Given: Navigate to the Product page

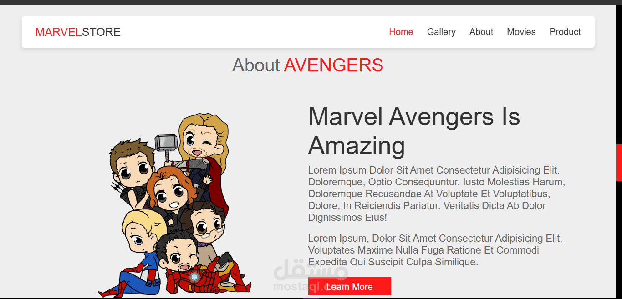Looking at the screenshot, I should click(x=565, y=32).
